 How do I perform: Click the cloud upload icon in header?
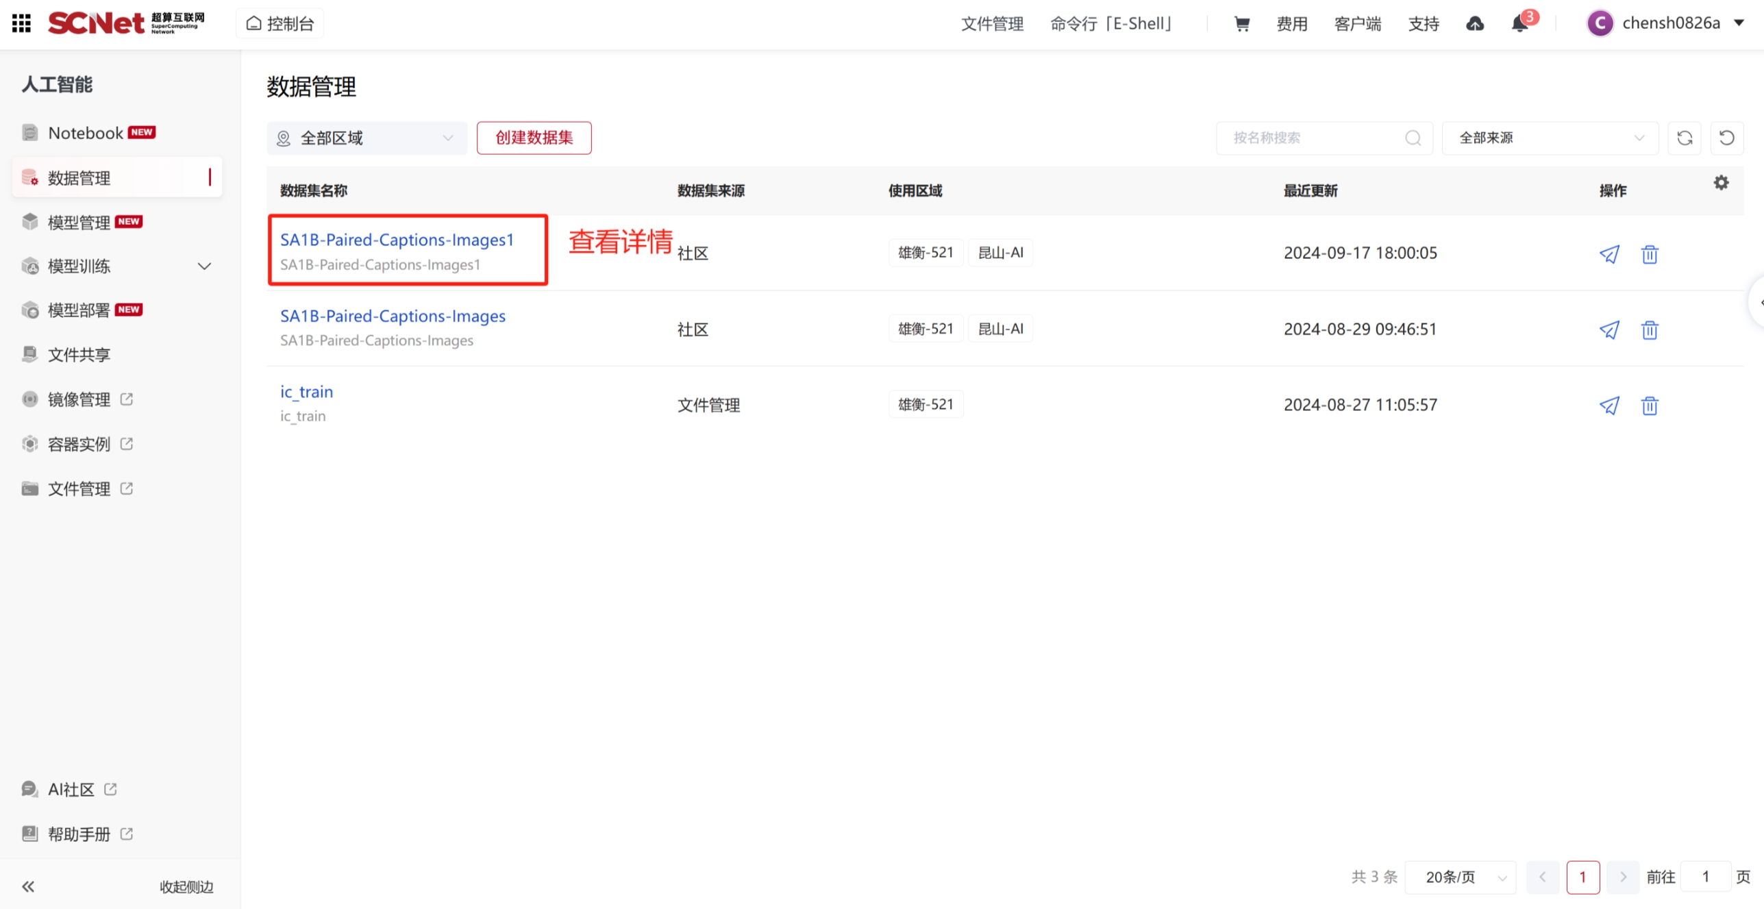[x=1475, y=24]
